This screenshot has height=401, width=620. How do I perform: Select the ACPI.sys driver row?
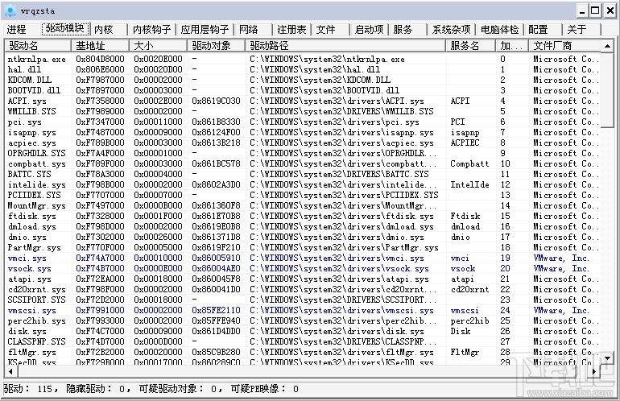303,101
